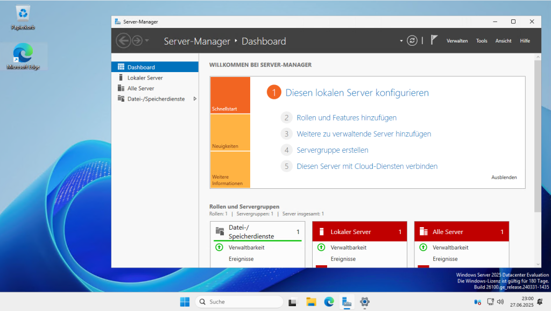The height and width of the screenshot is (311, 551).
Task: Click Ereignisse under Datei-/Speicherdienste
Action: click(x=241, y=259)
